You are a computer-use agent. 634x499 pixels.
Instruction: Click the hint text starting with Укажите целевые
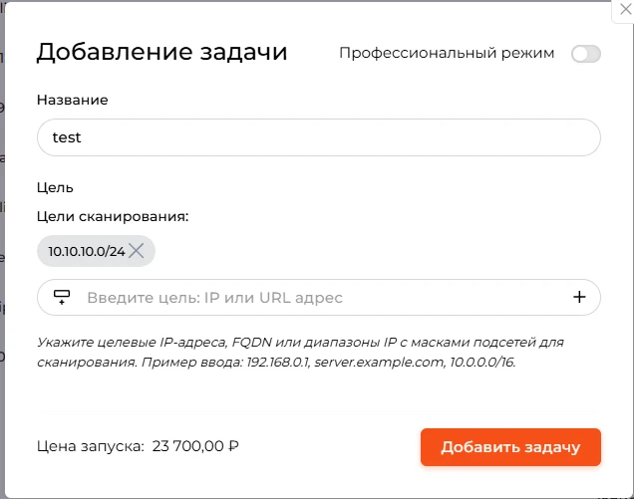(300, 352)
